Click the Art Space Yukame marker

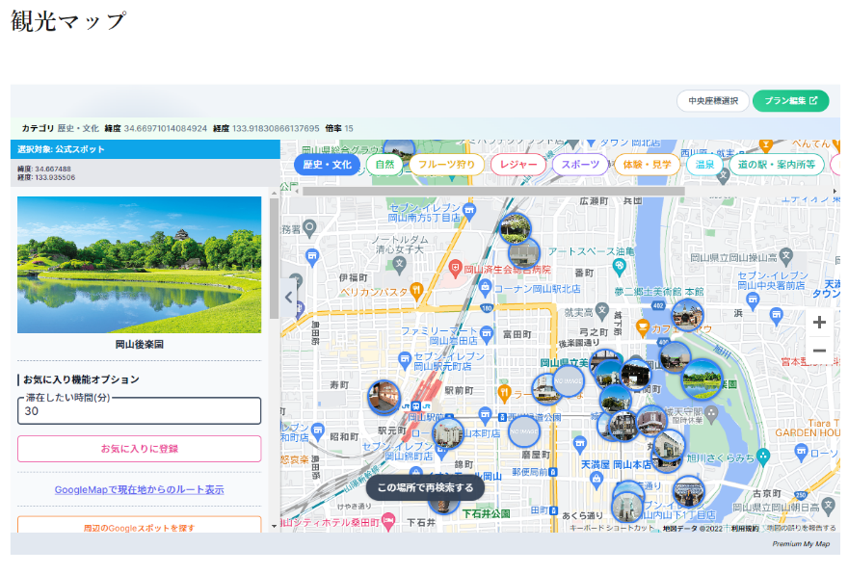pos(620,266)
